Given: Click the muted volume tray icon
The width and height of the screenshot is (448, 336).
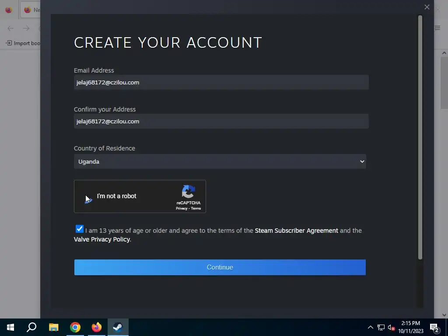Looking at the screenshot, I should pos(391,327).
